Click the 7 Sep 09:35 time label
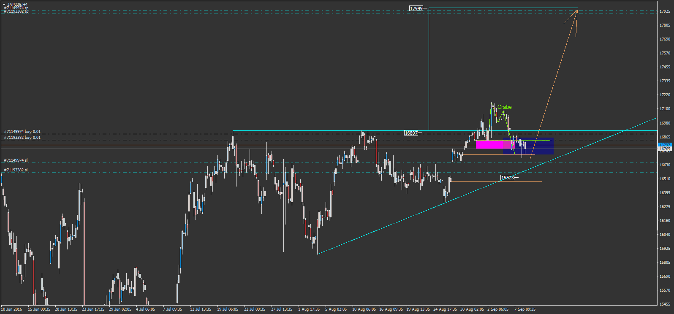This screenshot has height=314, width=674. (x=525, y=309)
